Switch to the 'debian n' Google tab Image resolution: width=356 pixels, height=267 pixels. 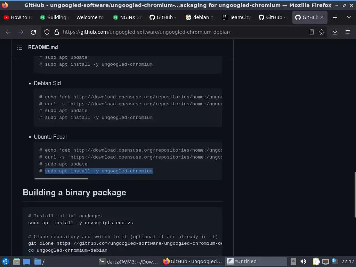click(x=200, y=17)
